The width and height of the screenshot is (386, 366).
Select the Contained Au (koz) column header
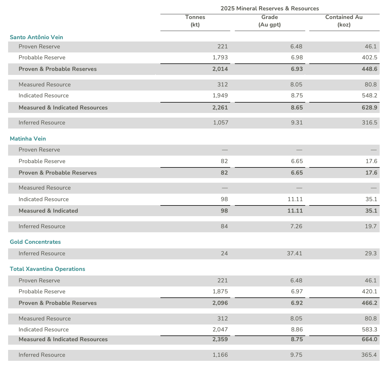(344, 21)
